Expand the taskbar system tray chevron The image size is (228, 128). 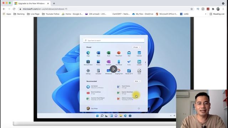click(x=171, y=116)
